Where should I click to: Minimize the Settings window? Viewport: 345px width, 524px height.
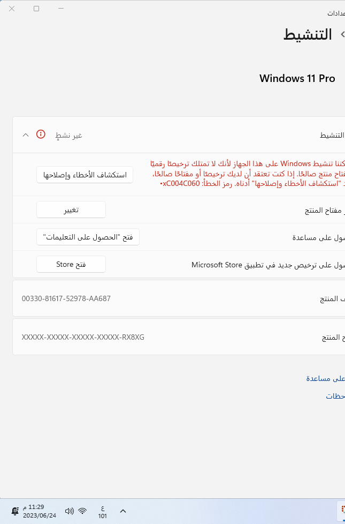pos(61,9)
